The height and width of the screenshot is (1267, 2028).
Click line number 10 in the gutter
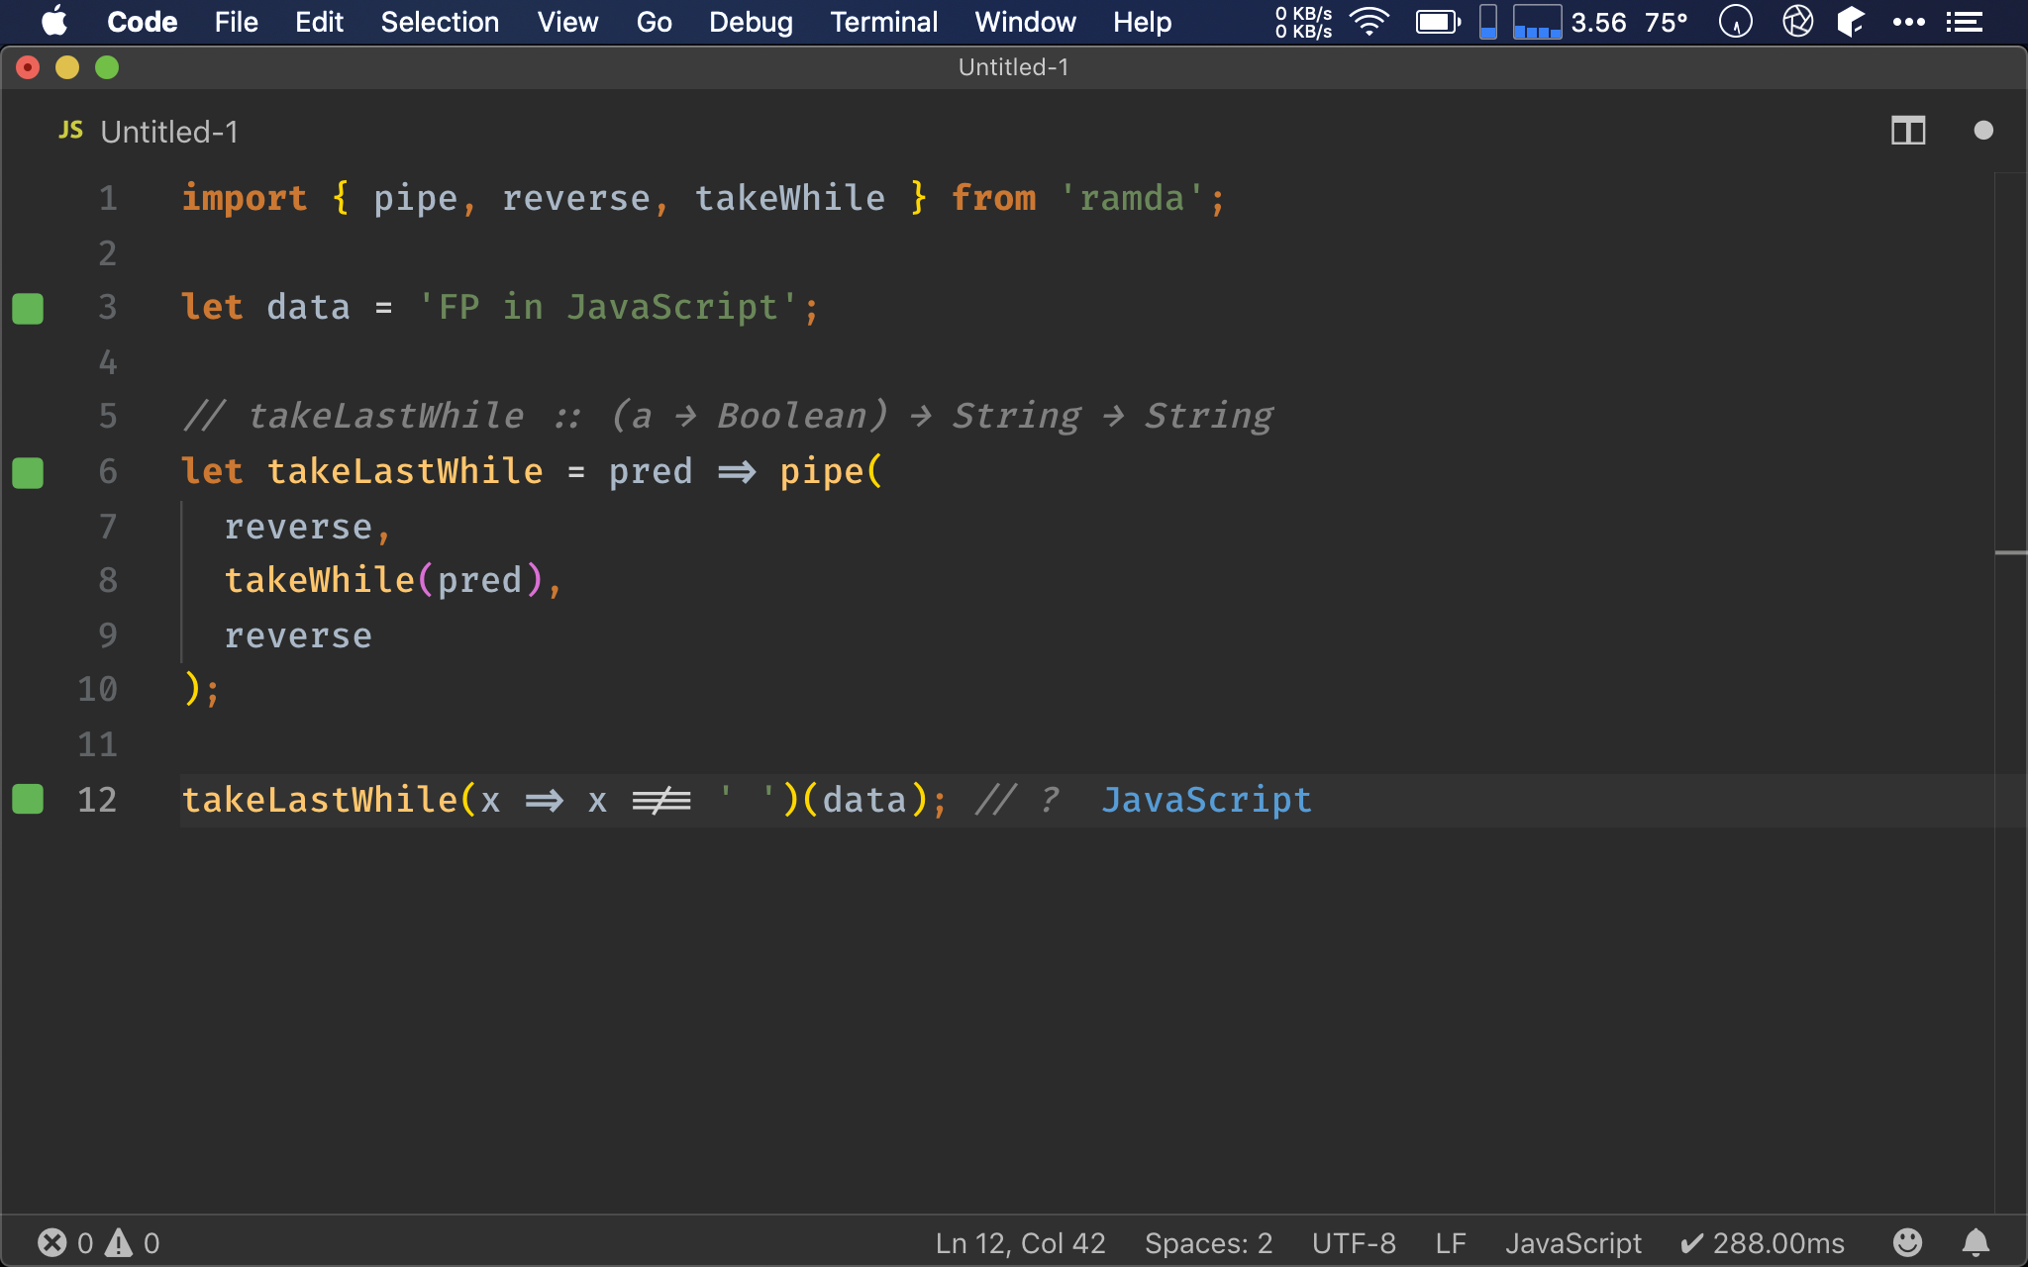pos(97,689)
